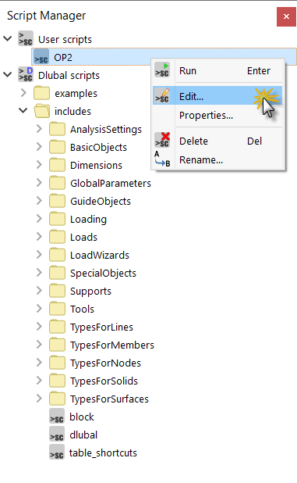Select the TypesForNodes tree item label
This screenshot has width=297, height=483.
click(106, 363)
